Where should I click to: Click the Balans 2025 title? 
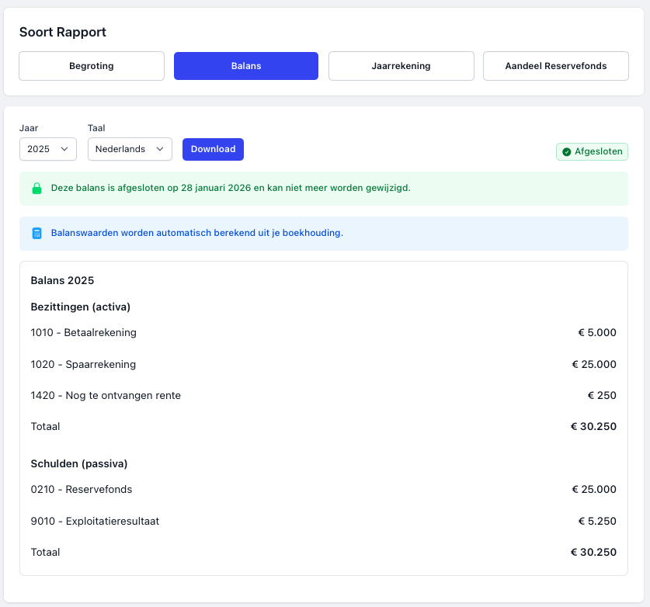[x=62, y=280]
